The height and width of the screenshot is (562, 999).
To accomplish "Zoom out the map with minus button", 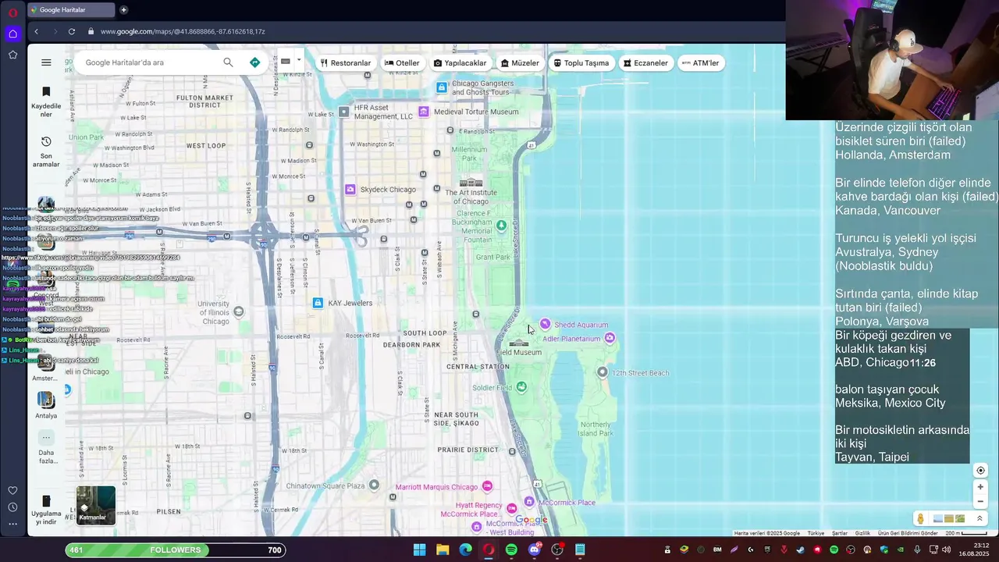I will click(x=980, y=502).
